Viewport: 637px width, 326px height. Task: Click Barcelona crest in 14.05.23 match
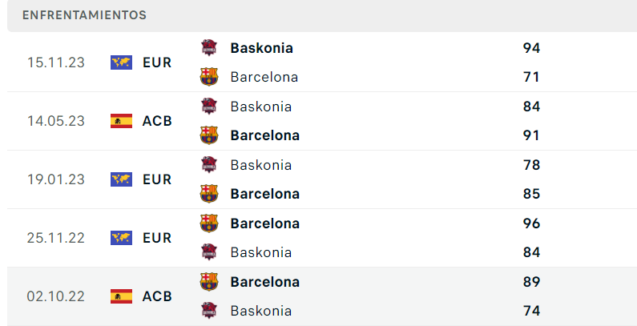209,135
